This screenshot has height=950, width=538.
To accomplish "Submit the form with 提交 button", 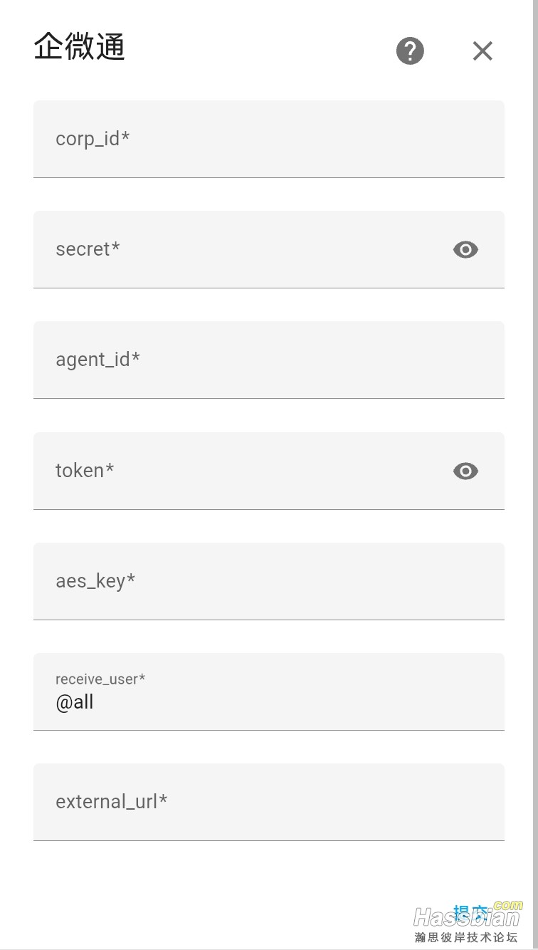I will 471,913.
